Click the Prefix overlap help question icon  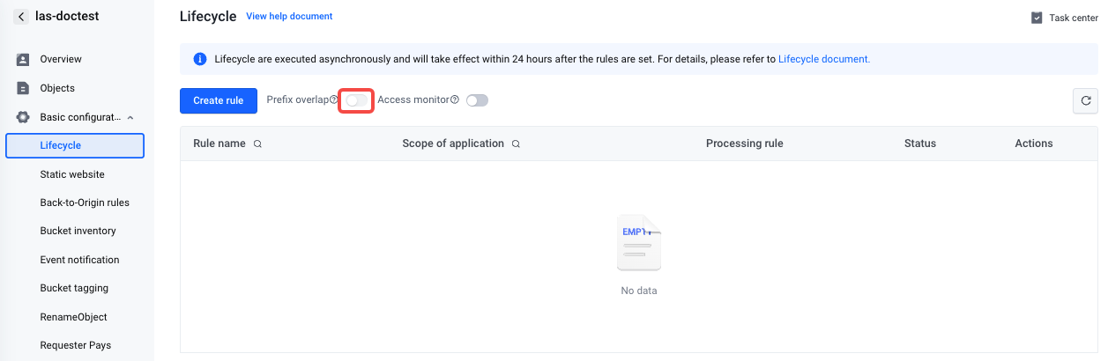tap(333, 100)
